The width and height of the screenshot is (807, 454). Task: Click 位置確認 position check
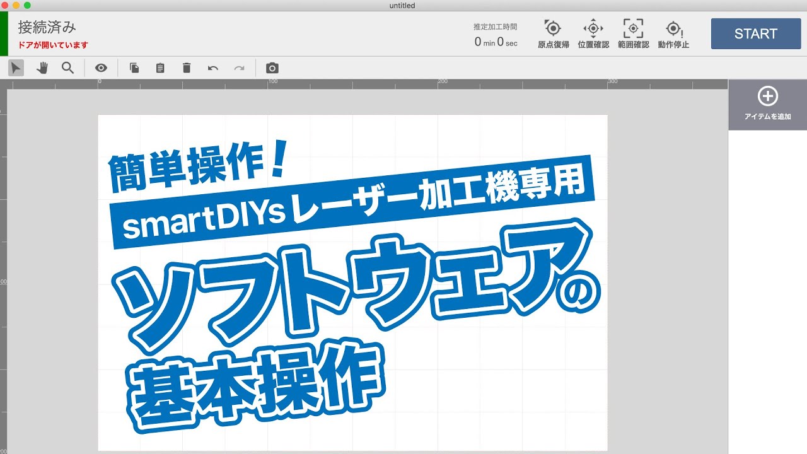[x=593, y=34]
